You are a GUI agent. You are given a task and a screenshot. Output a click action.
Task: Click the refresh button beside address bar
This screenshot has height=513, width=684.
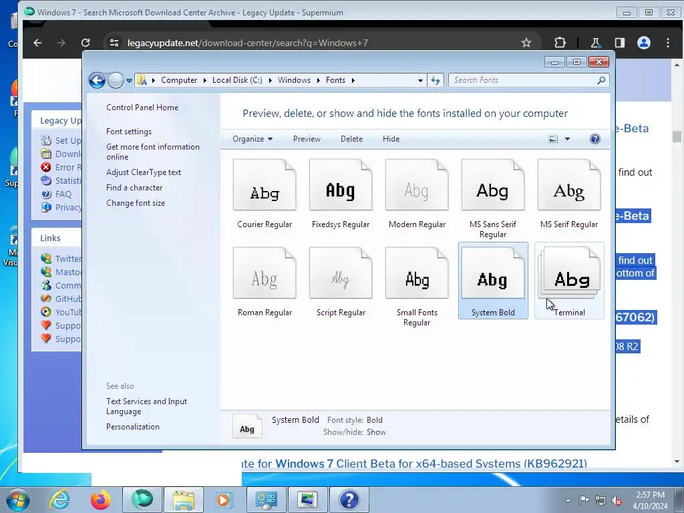(x=436, y=80)
